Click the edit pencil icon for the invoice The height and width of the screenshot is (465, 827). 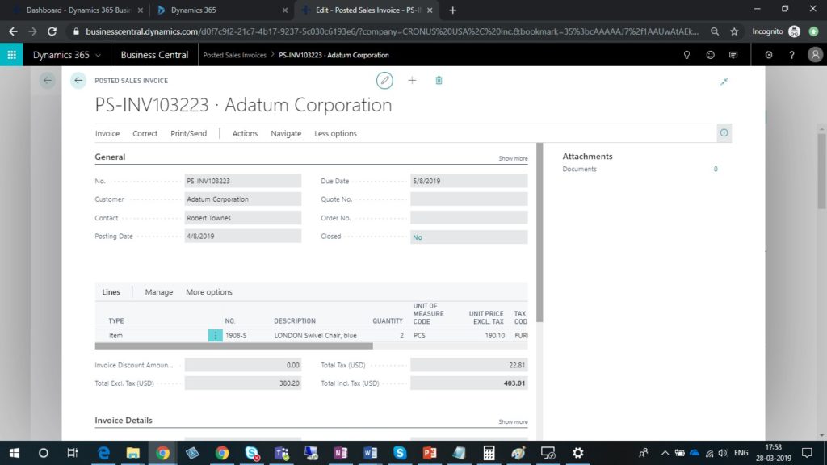[x=384, y=81]
